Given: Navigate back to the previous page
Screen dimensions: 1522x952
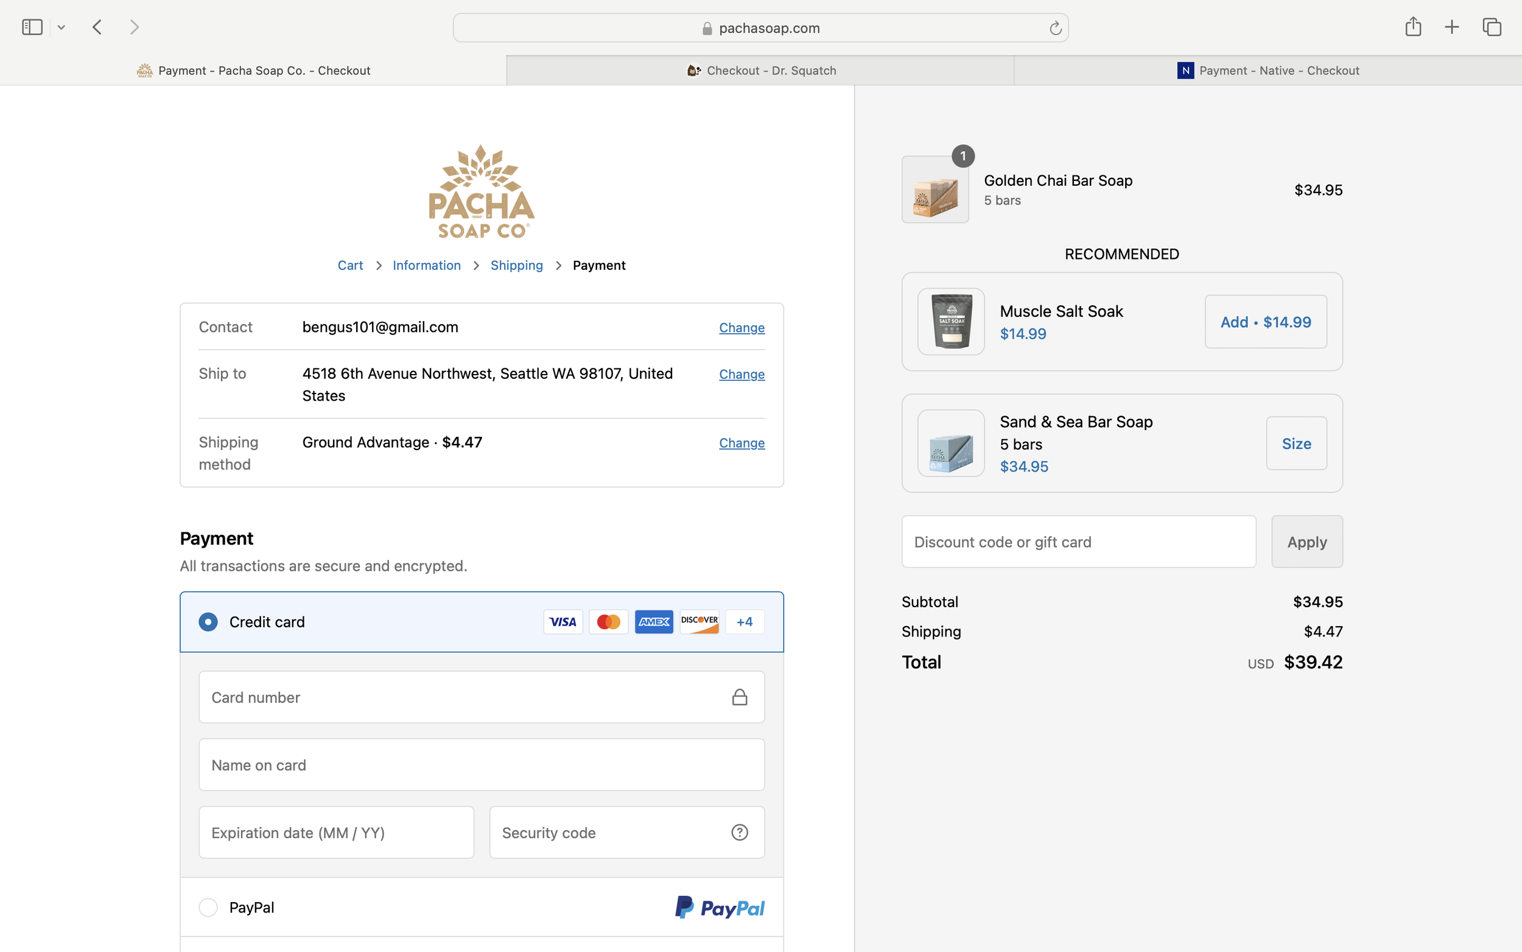Looking at the screenshot, I should 97,26.
